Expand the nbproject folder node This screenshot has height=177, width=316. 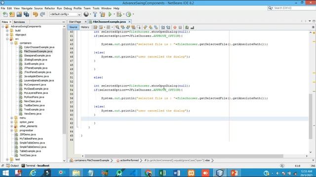(7, 35)
